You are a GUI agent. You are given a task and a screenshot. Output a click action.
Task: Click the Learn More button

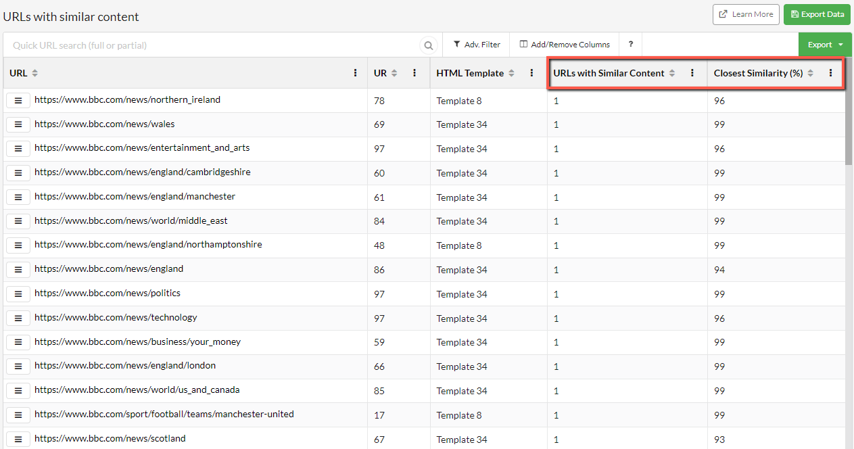(x=746, y=14)
